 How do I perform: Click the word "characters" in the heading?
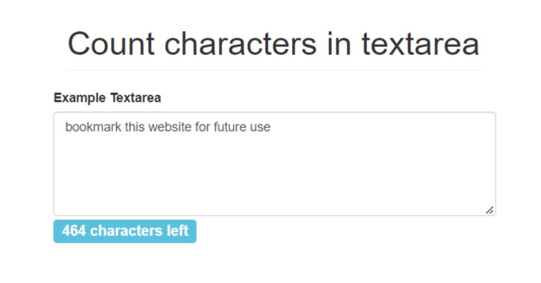(240, 44)
